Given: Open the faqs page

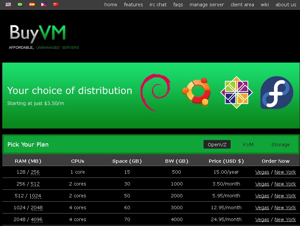Looking at the screenshot, I should click(x=178, y=5).
